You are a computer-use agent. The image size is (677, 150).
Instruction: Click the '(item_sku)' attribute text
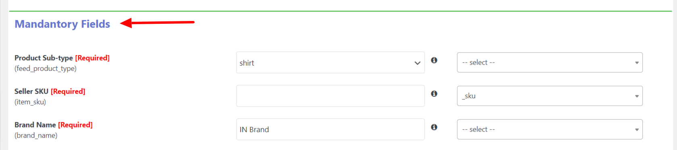coord(30,102)
